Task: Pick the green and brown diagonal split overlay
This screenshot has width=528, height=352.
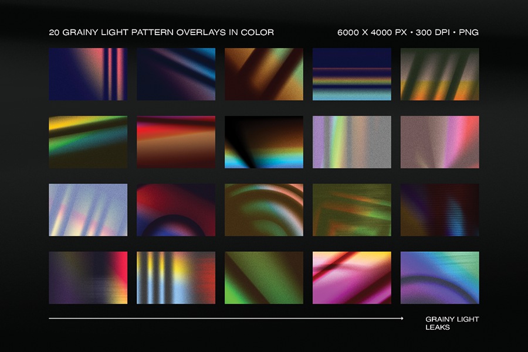Action: click(264, 278)
